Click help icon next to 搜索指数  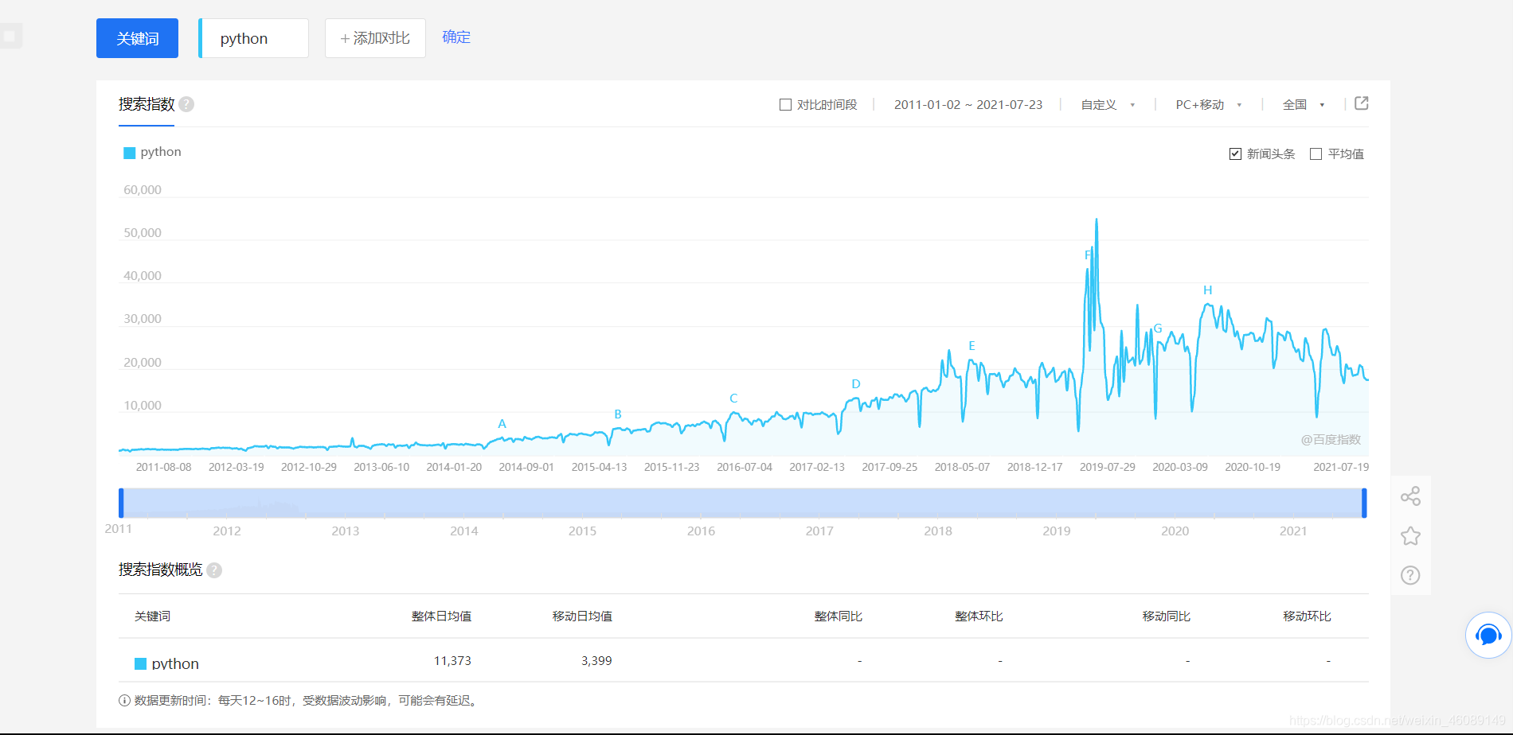(x=186, y=104)
